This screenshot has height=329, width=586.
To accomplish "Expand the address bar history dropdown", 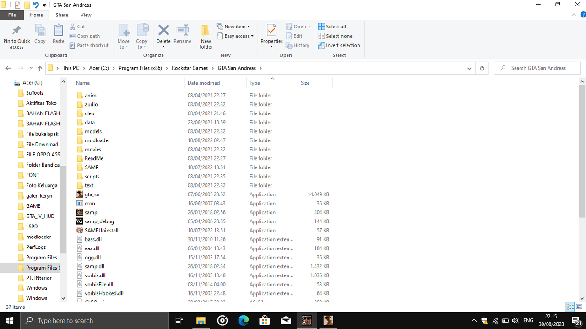I will tap(469, 68).
